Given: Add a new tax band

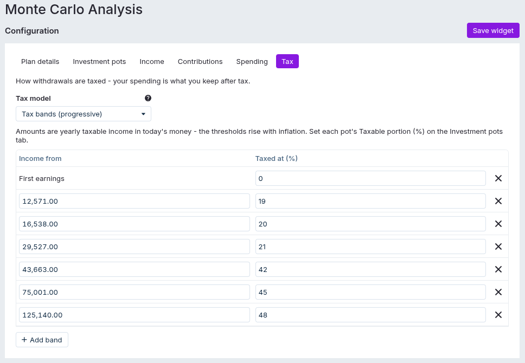Looking at the screenshot, I should pos(42,340).
